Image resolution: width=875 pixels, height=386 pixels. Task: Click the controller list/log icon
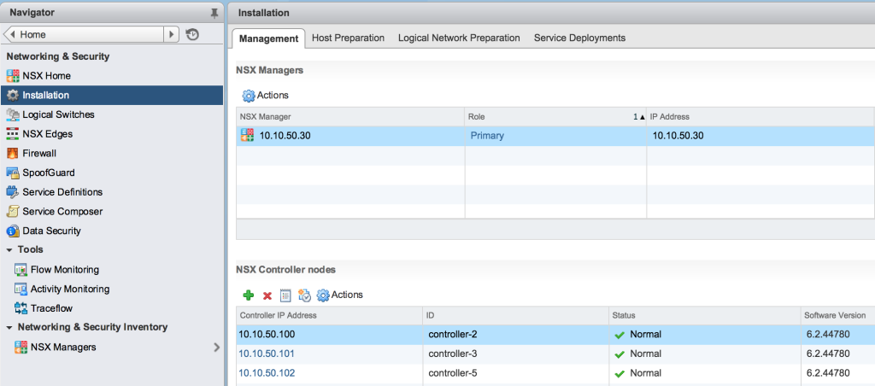point(285,295)
